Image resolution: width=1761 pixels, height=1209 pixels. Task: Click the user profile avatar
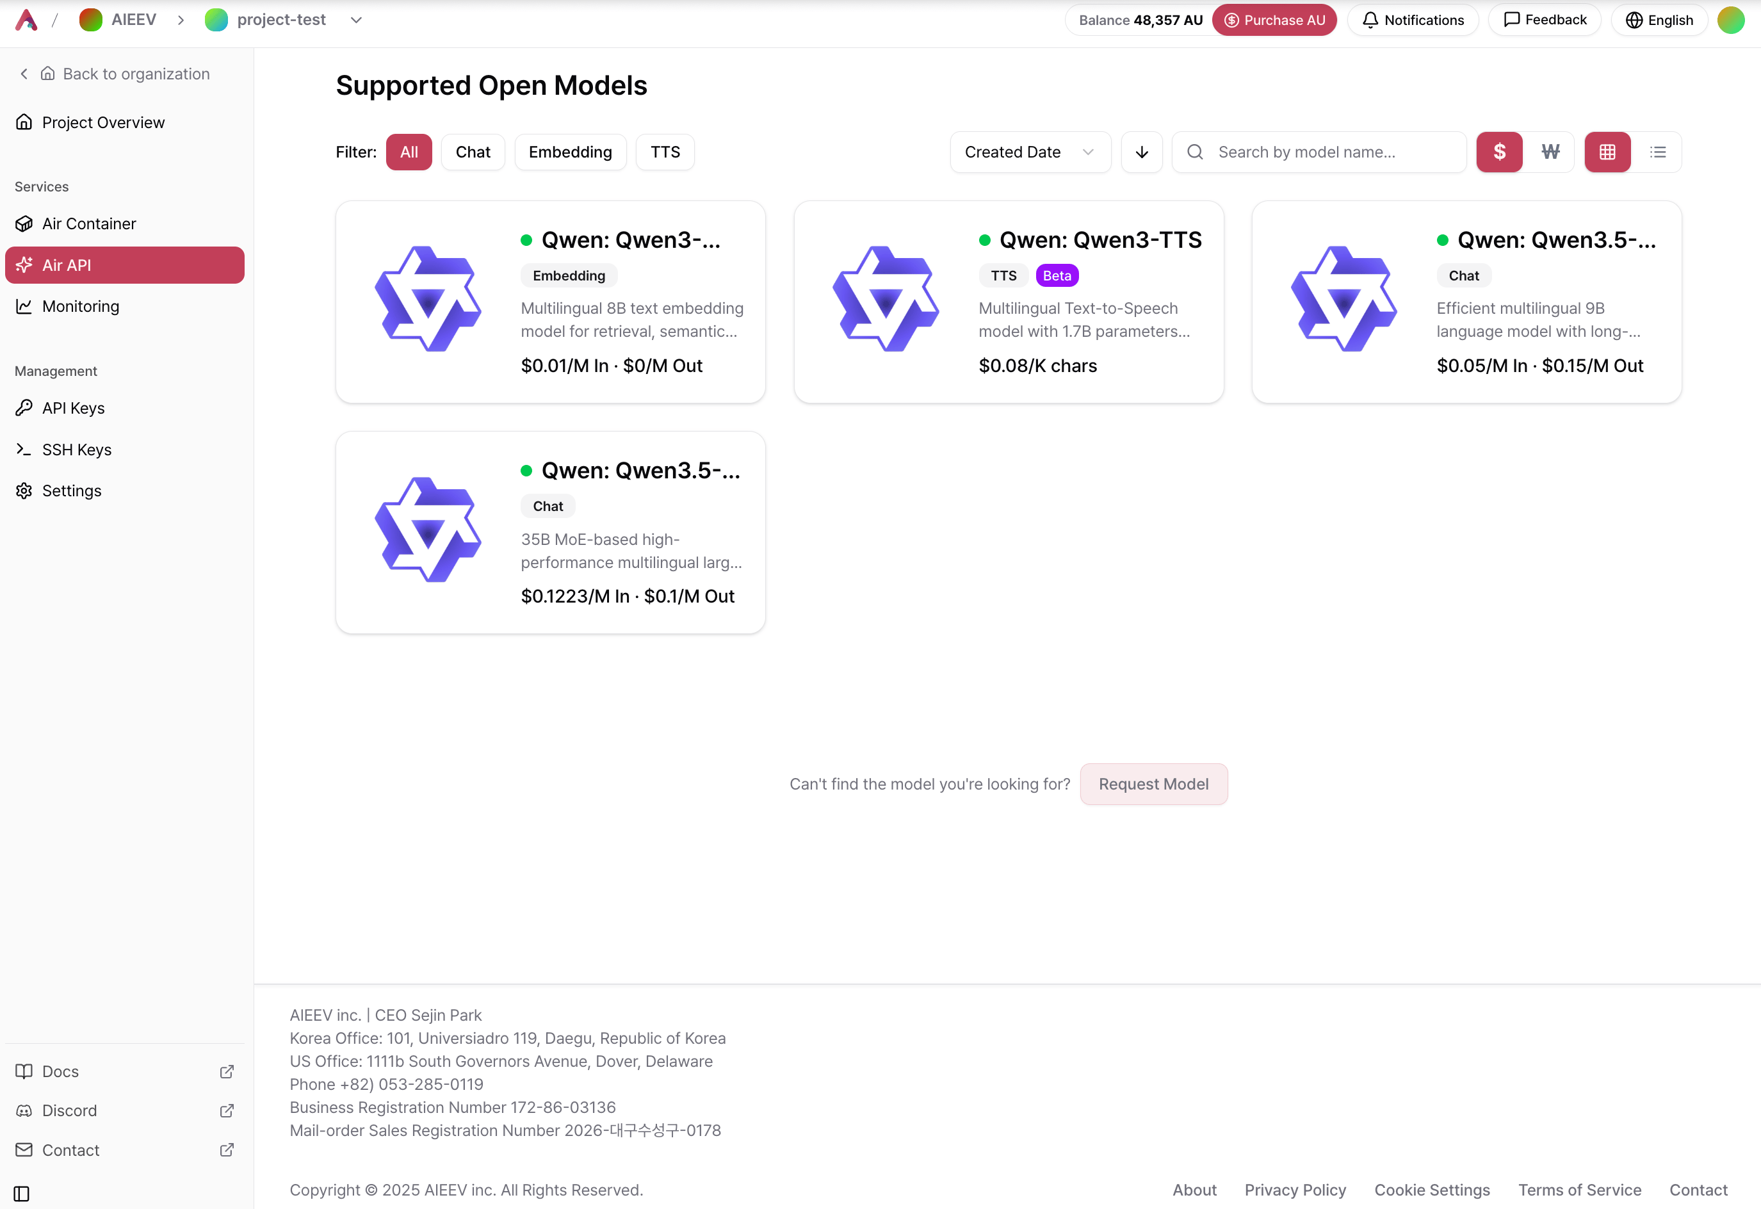(x=1732, y=20)
